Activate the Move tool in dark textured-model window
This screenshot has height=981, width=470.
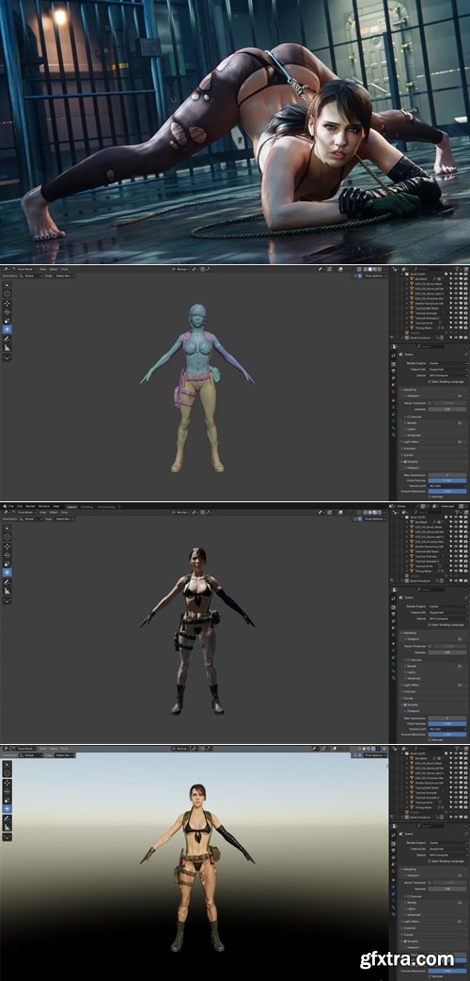pos(8,546)
